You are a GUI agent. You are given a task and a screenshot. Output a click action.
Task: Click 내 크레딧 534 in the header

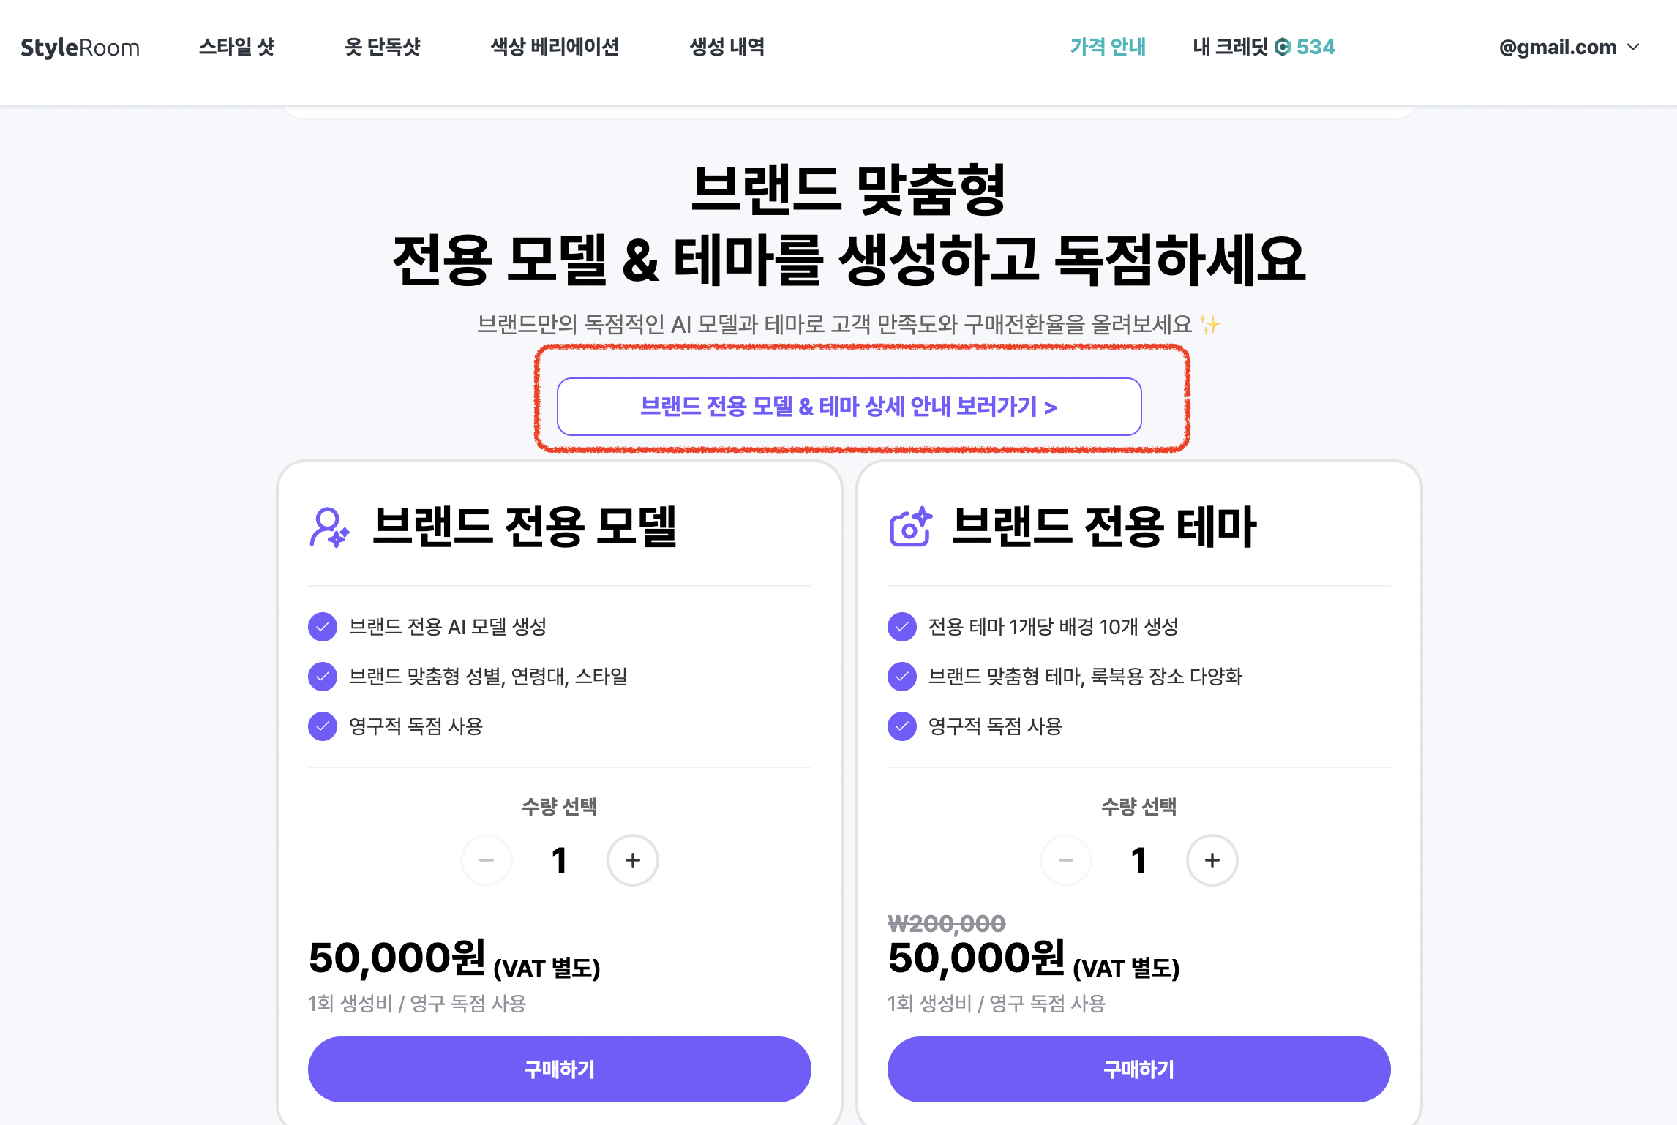tap(1262, 47)
